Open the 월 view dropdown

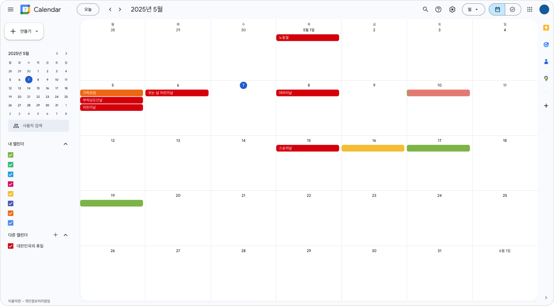tap(473, 9)
